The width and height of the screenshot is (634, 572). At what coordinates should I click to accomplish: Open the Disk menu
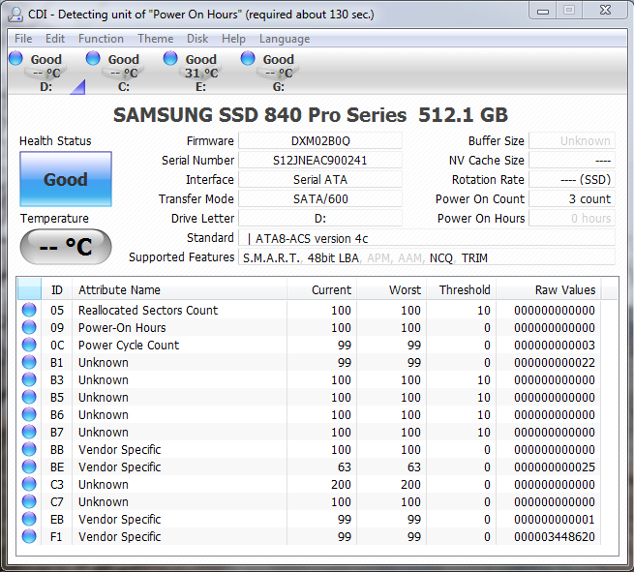pos(197,39)
